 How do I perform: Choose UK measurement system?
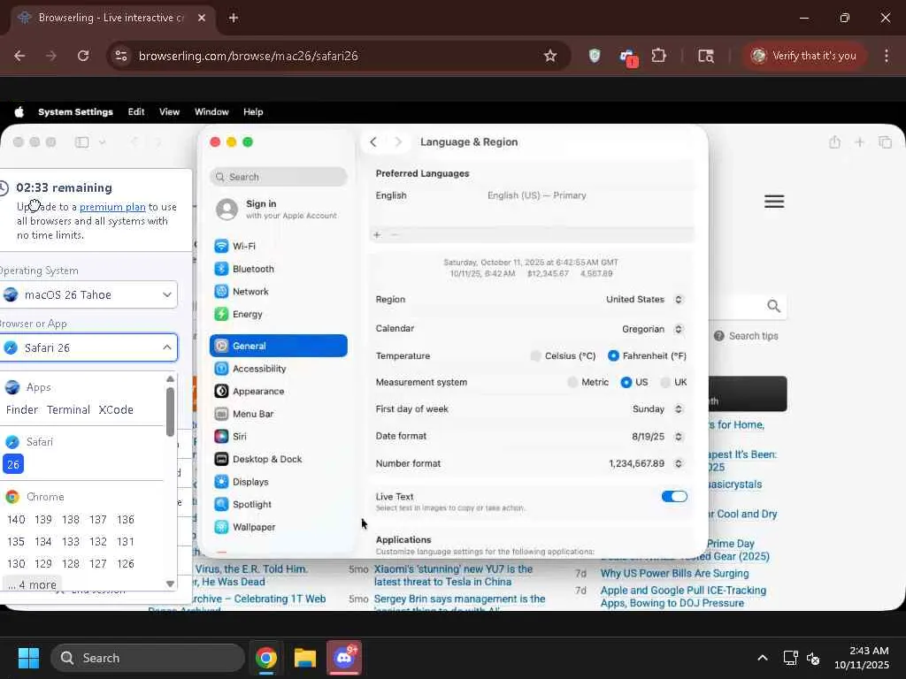pyautogui.click(x=665, y=382)
